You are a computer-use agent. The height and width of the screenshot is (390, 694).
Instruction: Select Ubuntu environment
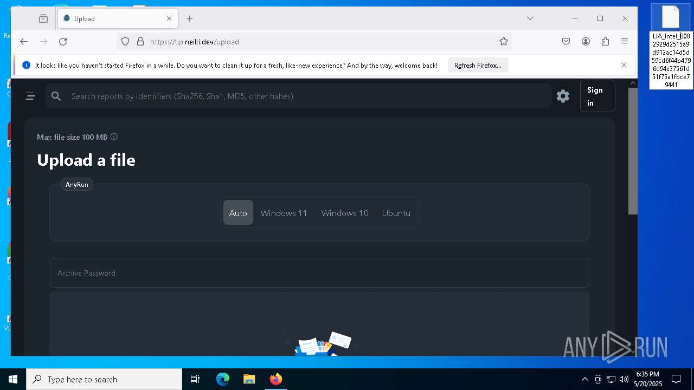click(396, 213)
